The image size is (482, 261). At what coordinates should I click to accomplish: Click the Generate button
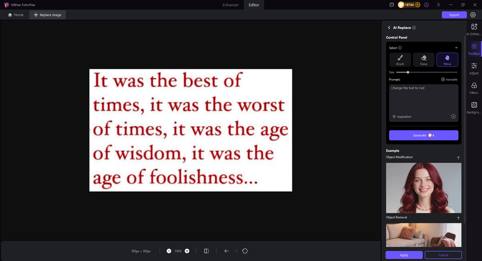[x=424, y=135]
